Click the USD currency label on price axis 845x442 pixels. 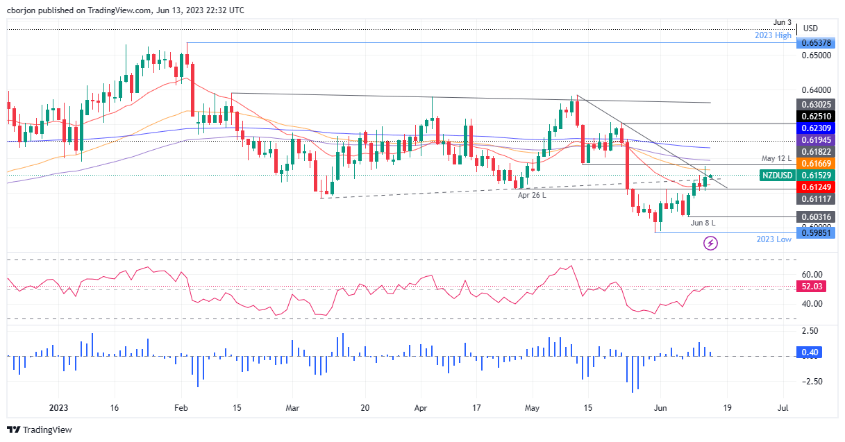[811, 28]
